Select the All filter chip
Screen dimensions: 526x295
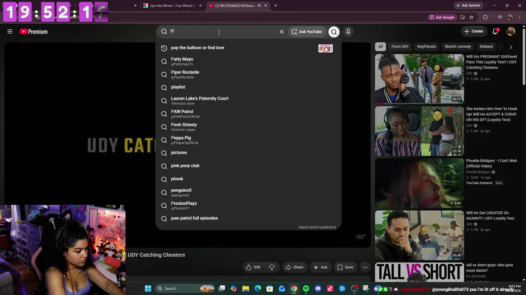(381, 47)
